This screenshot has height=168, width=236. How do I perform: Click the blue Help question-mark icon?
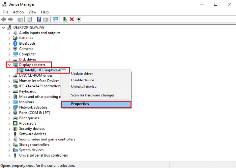(x=39, y=19)
